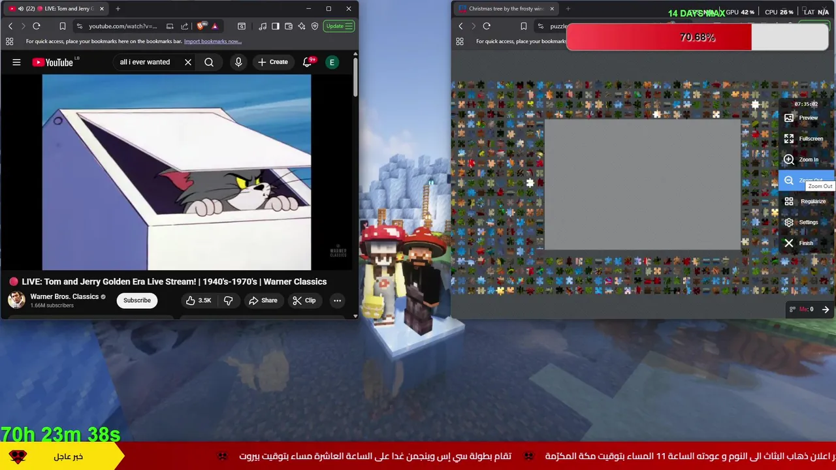Run the YouTube search with magnifier icon
This screenshot has width=836, height=470.
pos(209,62)
